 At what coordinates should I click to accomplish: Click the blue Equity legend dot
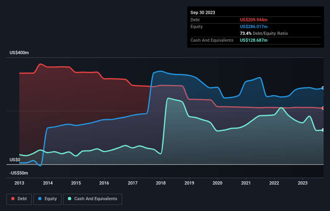coord(40,199)
